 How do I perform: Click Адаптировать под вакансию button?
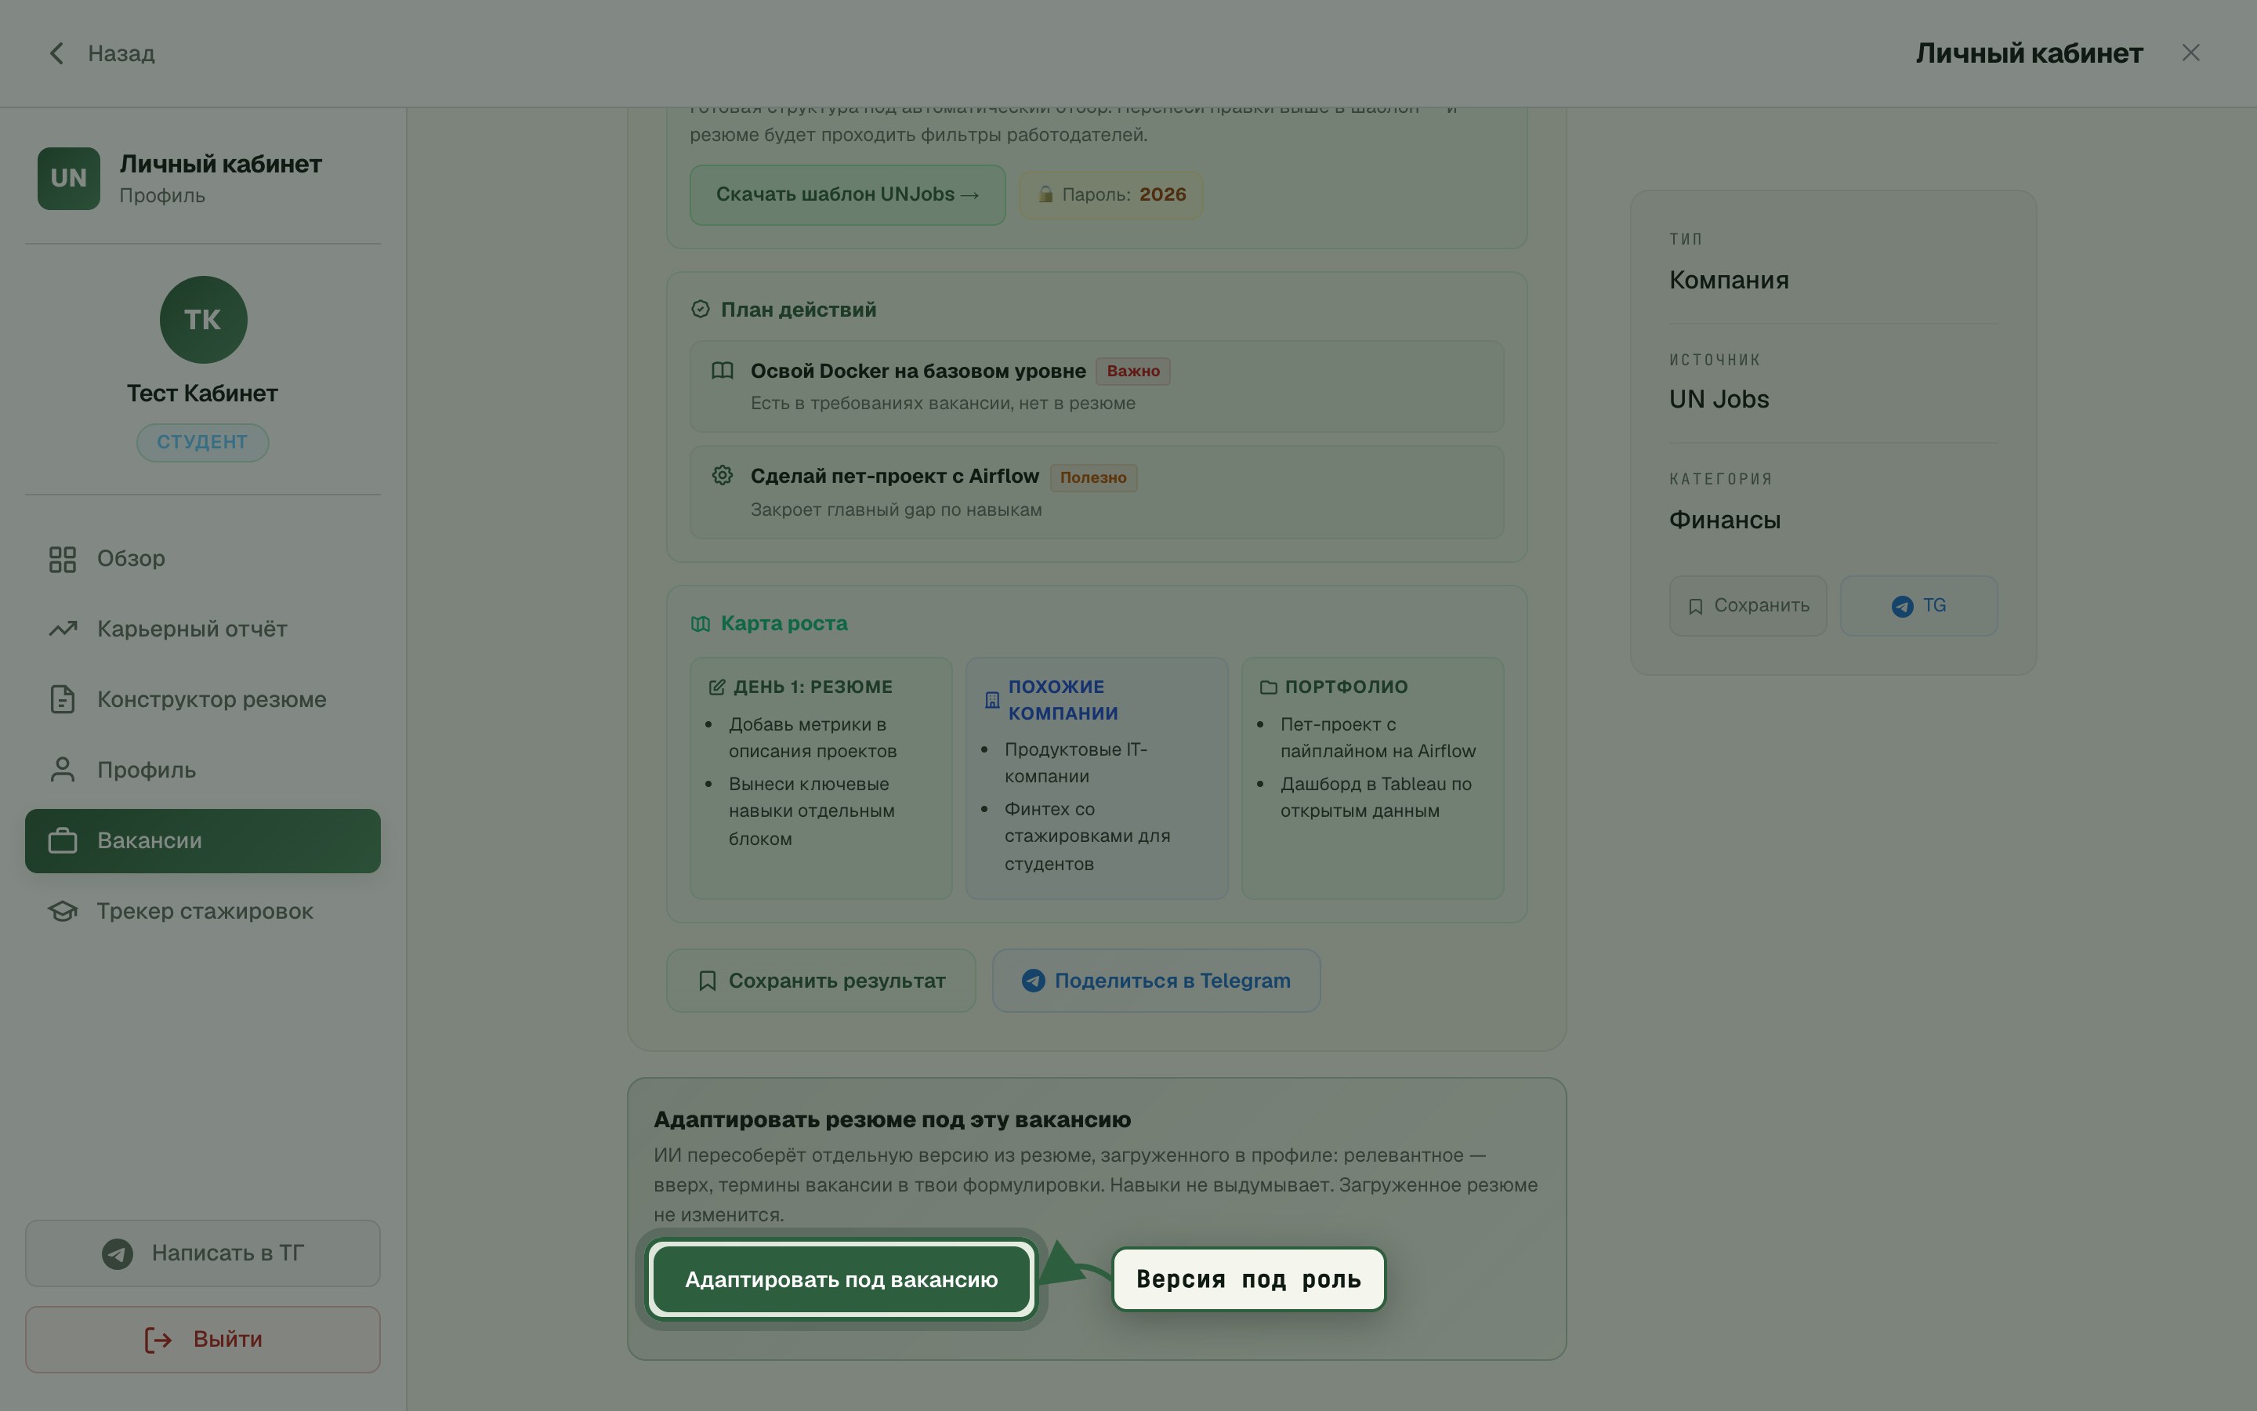click(x=841, y=1279)
